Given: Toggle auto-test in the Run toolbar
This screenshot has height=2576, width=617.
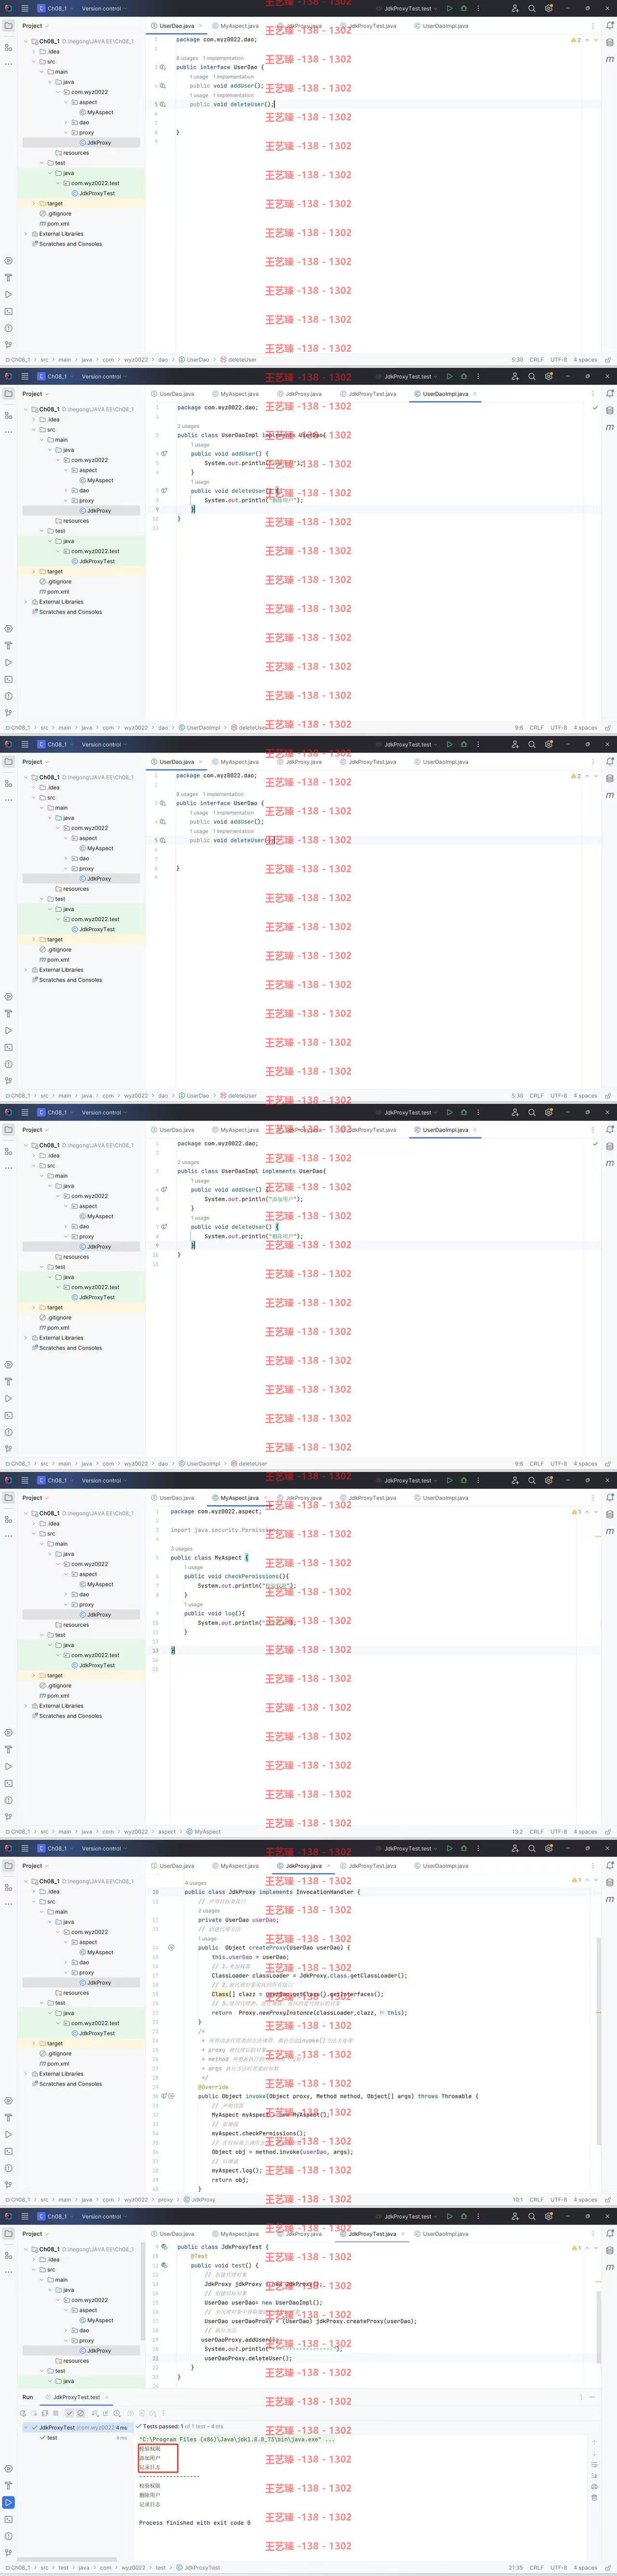Looking at the screenshot, I should [44, 2413].
